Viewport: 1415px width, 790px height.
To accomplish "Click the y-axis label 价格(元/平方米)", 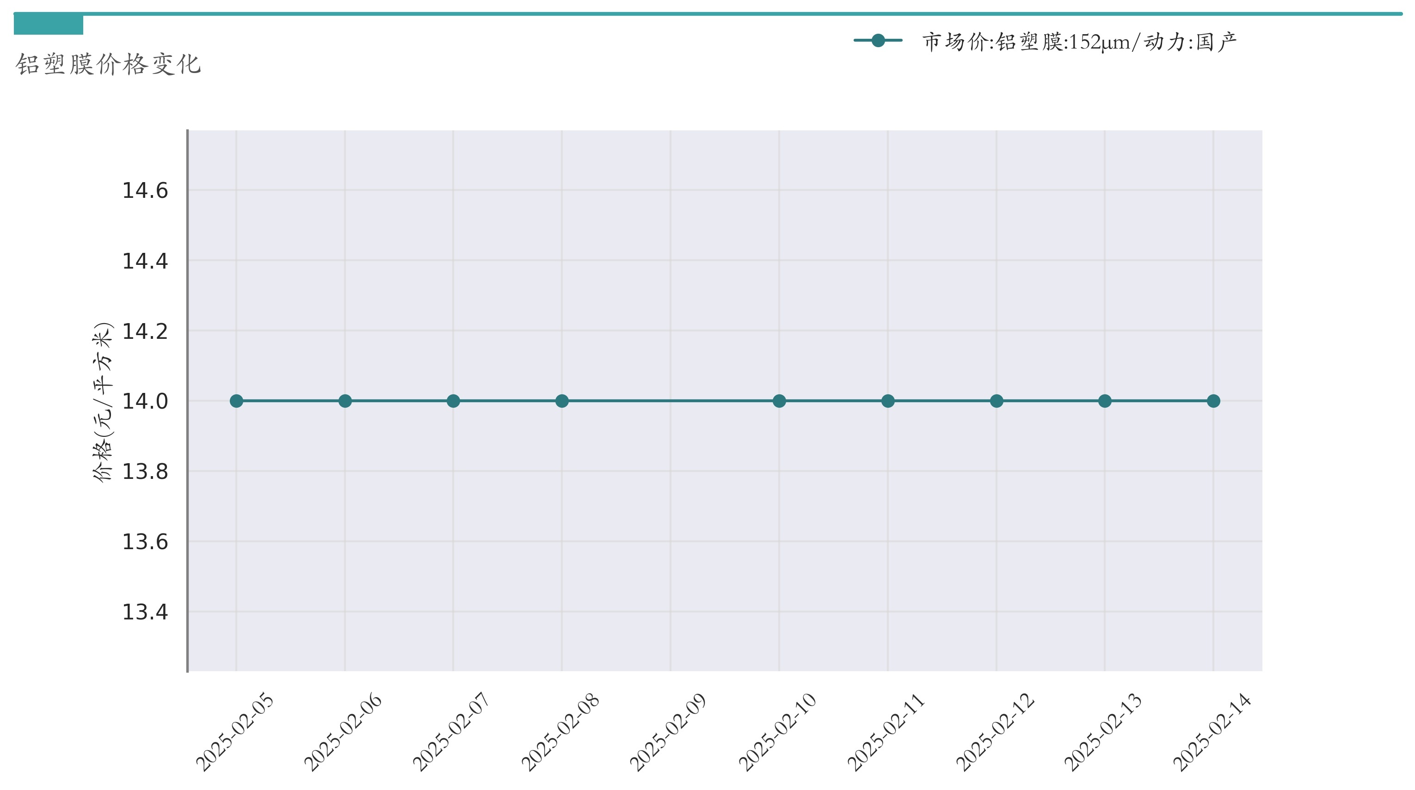I will click(x=103, y=402).
